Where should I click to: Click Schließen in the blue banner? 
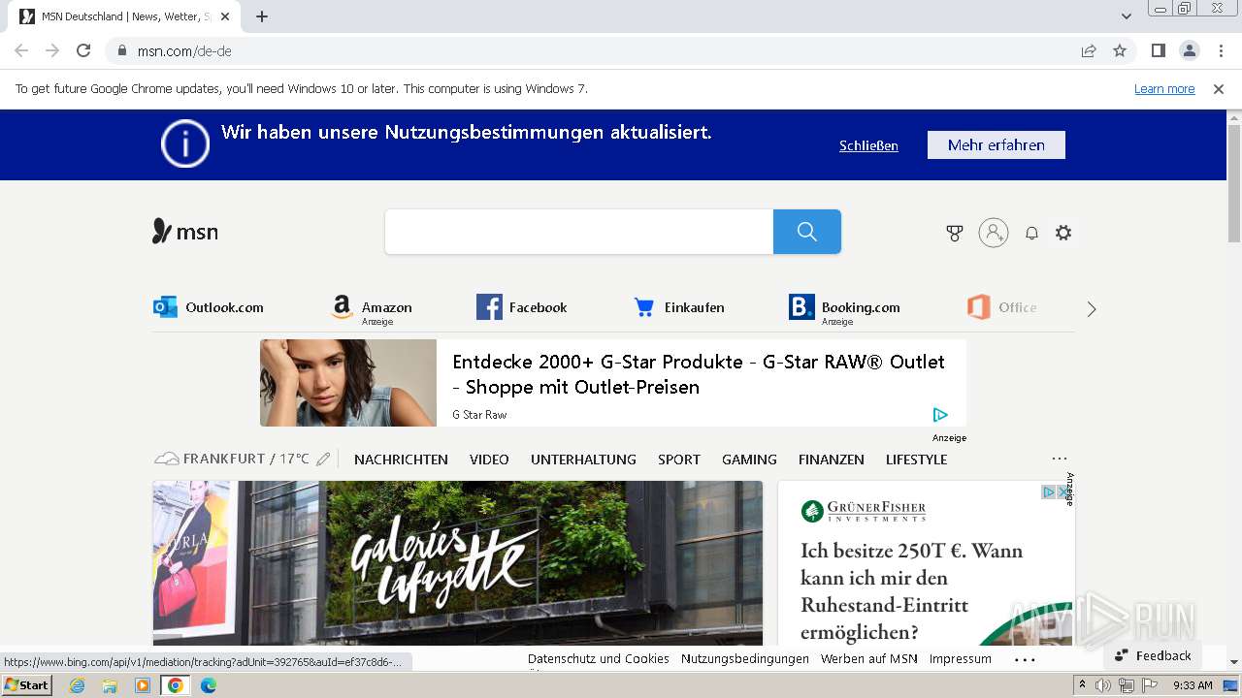[868, 145]
